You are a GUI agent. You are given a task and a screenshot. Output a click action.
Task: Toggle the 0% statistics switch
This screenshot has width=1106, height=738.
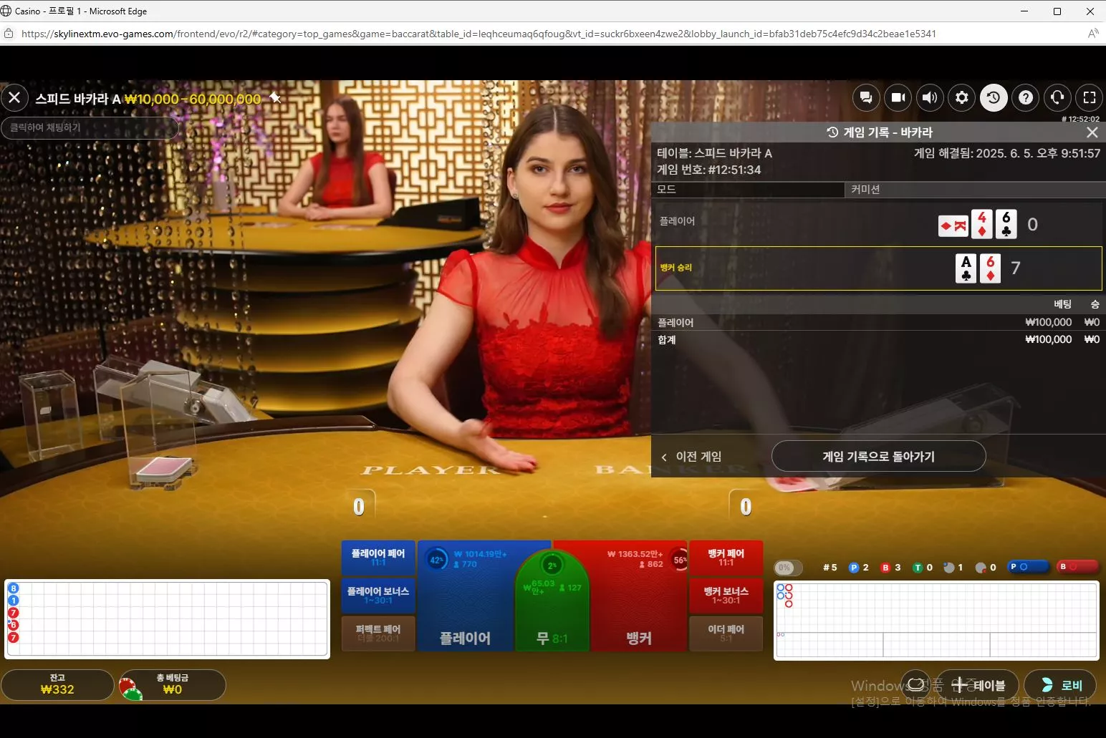[788, 568]
